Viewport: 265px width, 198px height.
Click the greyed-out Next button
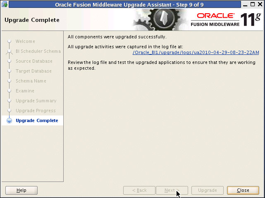point(172,190)
